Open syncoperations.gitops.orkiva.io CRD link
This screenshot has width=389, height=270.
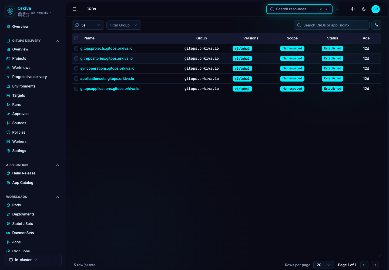pos(107,68)
